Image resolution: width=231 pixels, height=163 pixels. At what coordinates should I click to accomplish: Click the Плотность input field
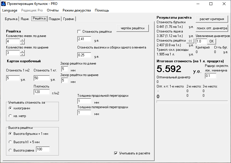click(42, 92)
